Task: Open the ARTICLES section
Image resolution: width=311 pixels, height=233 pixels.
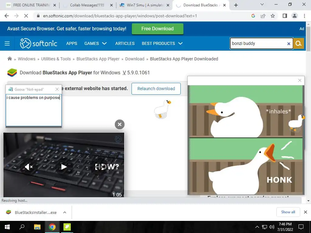Action: (125, 43)
